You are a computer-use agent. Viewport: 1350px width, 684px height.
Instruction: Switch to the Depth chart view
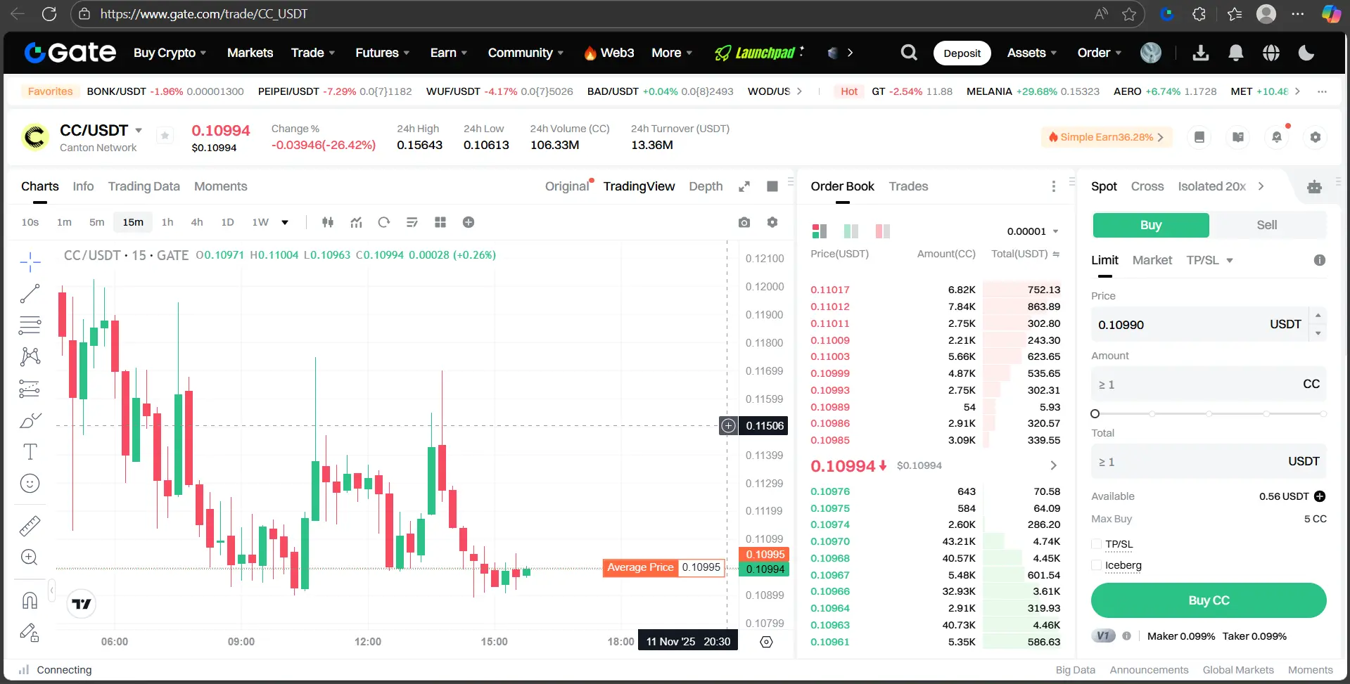pos(706,186)
